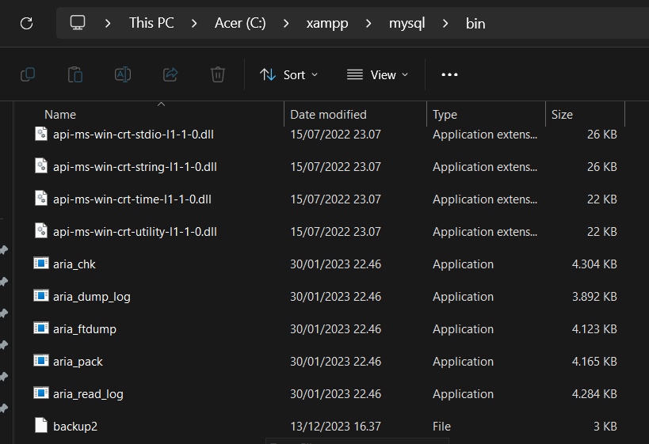Image resolution: width=649 pixels, height=444 pixels.
Task: Select the aria_read_log file name
Action: tap(88, 394)
